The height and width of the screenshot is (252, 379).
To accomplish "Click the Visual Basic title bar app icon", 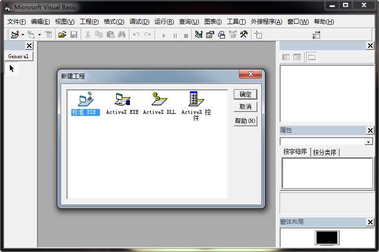I will click(8, 7).
